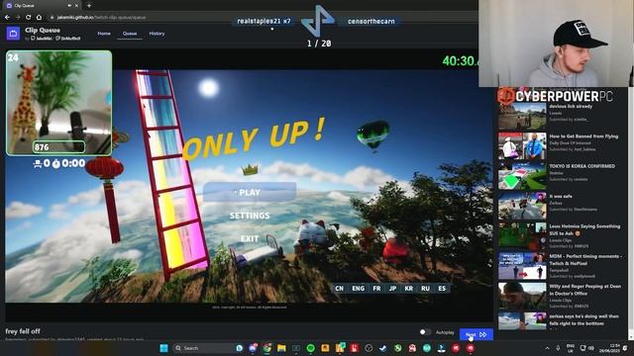Viewport: 634px width, 356px height.
Task: Open the Windows Start menu
Action: pyautogui.click(x=163, y=348)
